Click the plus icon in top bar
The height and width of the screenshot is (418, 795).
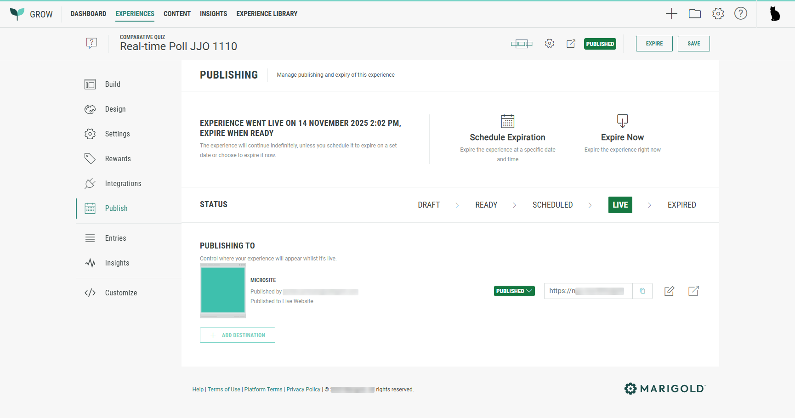671,14
